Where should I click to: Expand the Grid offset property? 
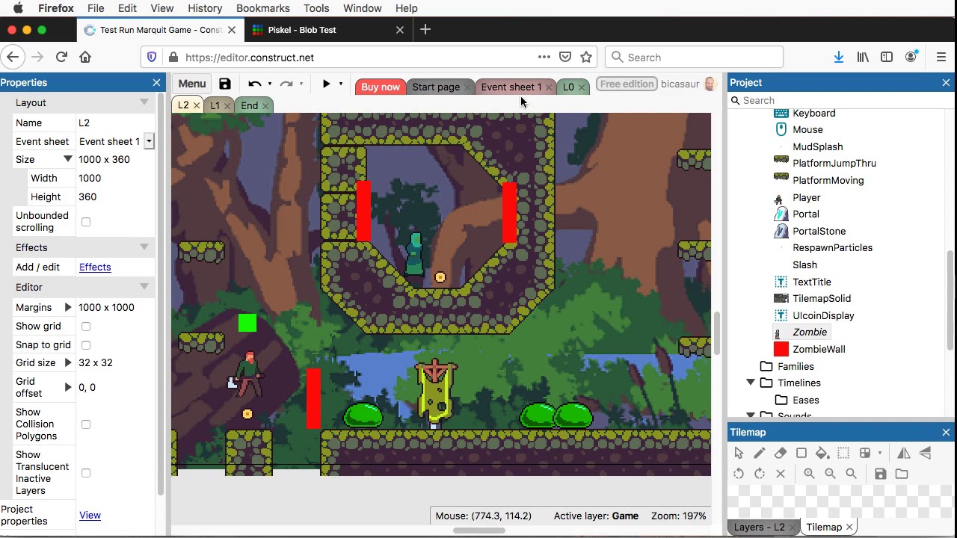[x=68, y=387]
